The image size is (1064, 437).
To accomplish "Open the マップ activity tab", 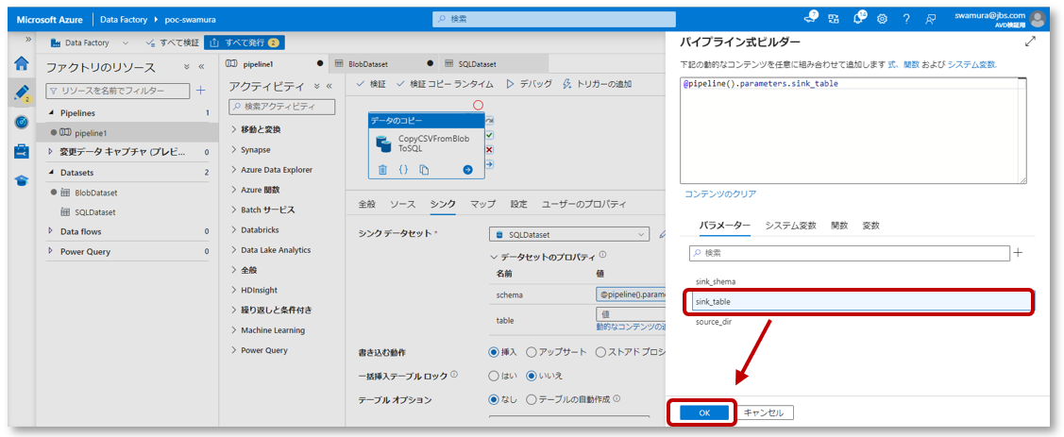I will (482, 204).
